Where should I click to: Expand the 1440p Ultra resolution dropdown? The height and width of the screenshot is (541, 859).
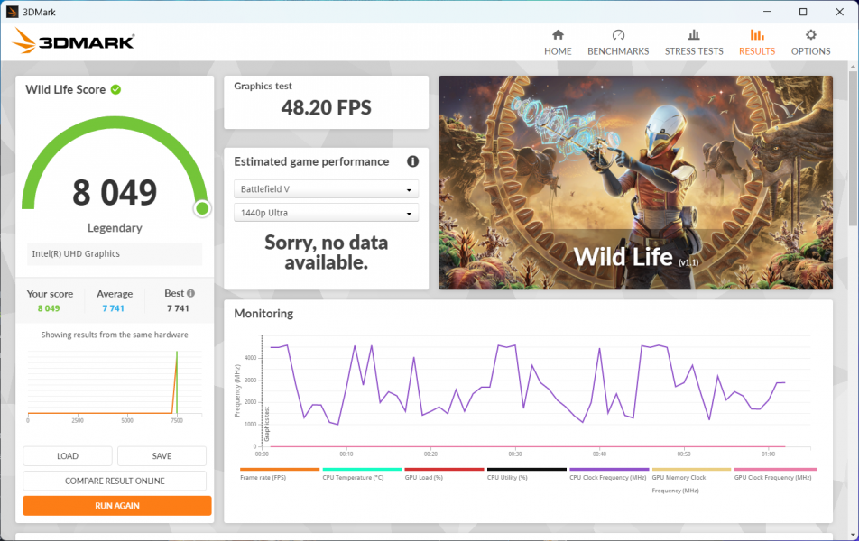(326, 213)
